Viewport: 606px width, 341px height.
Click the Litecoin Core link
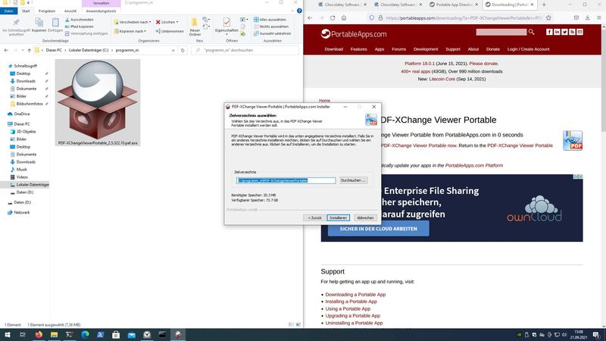pos(442,79)
